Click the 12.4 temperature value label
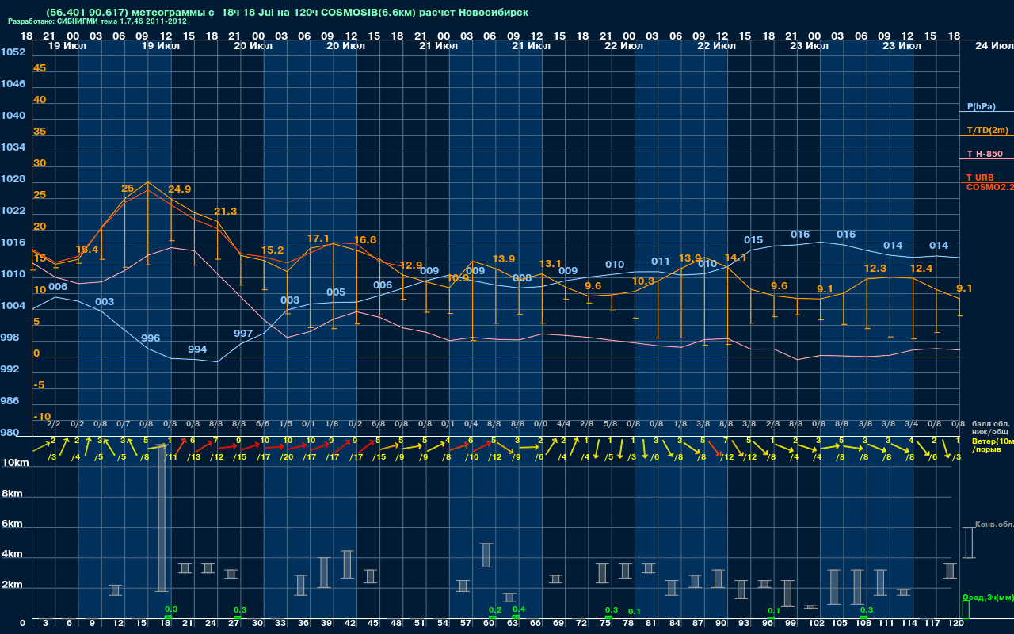1014x634 pixels. coord(921,269)
